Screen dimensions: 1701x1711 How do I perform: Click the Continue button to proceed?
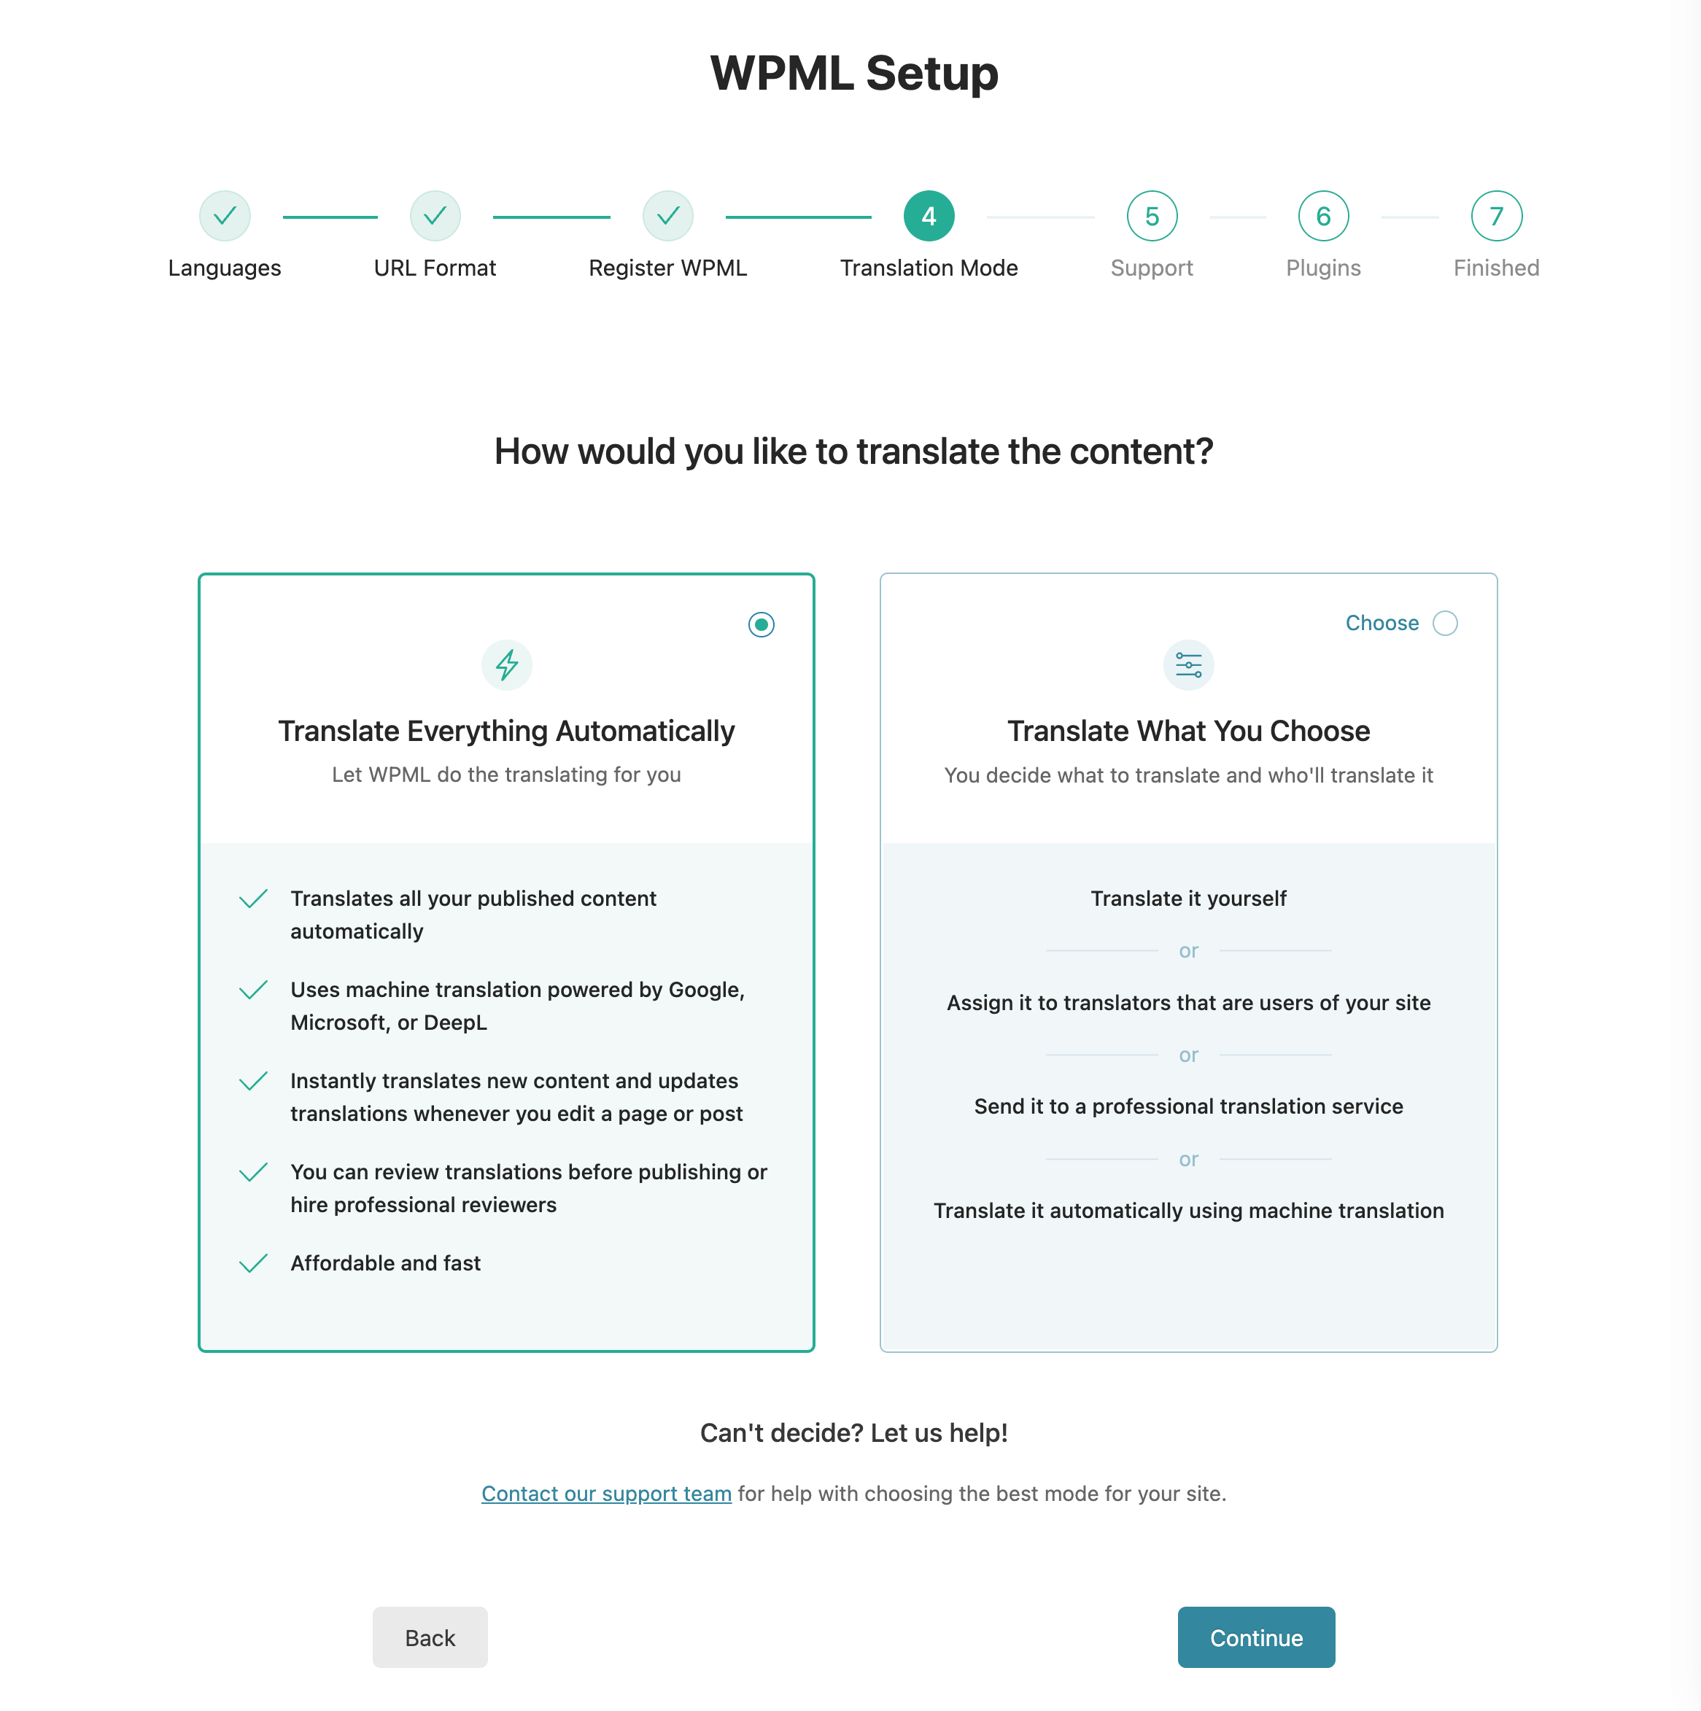pos(1255,1637)
